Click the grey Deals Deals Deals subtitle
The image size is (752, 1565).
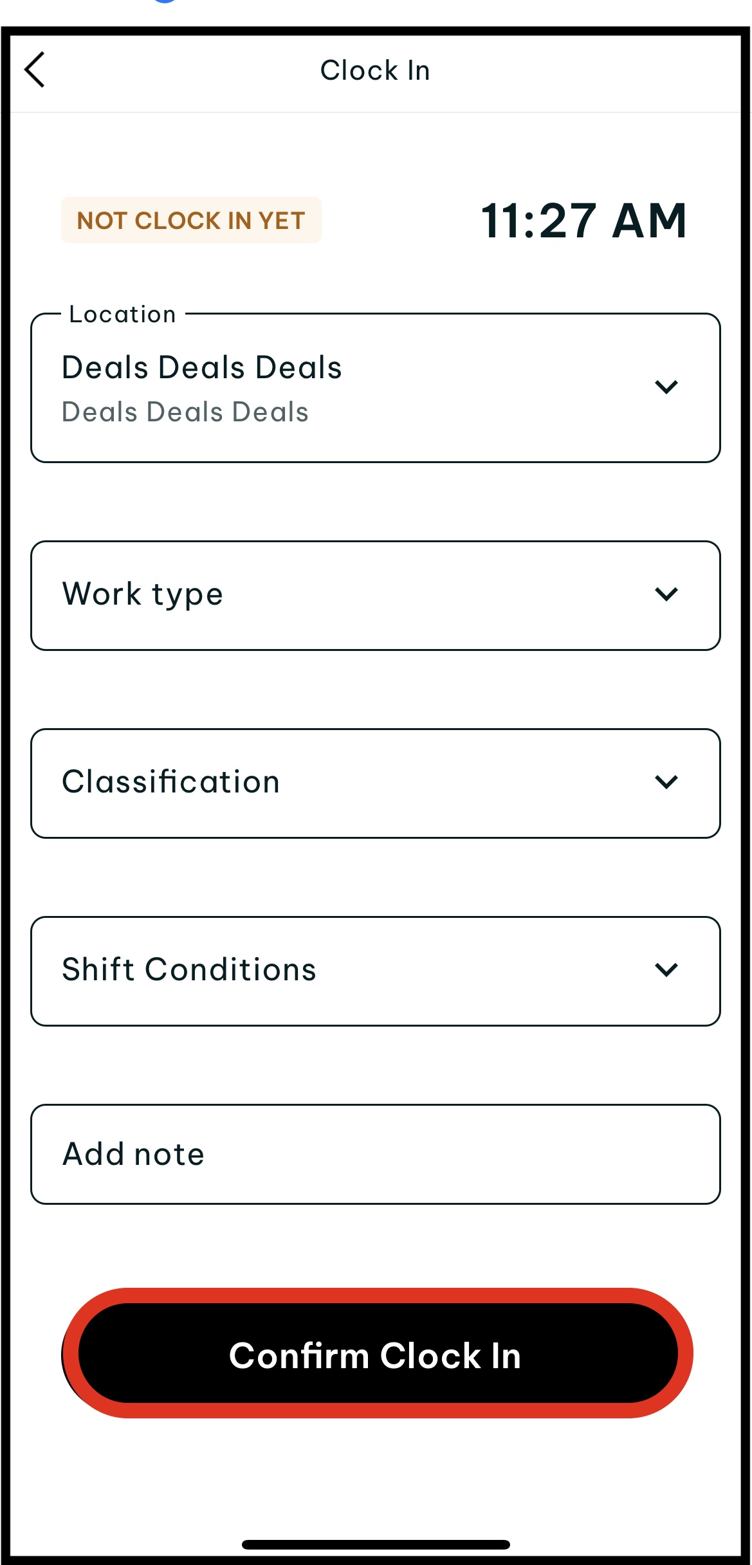[x=185, y=412]
